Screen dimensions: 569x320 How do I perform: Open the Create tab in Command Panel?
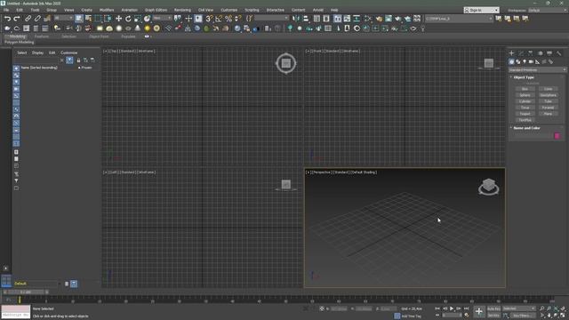512,53
